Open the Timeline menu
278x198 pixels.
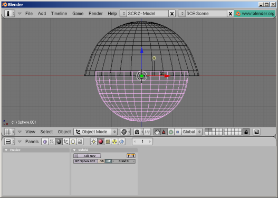59,14
